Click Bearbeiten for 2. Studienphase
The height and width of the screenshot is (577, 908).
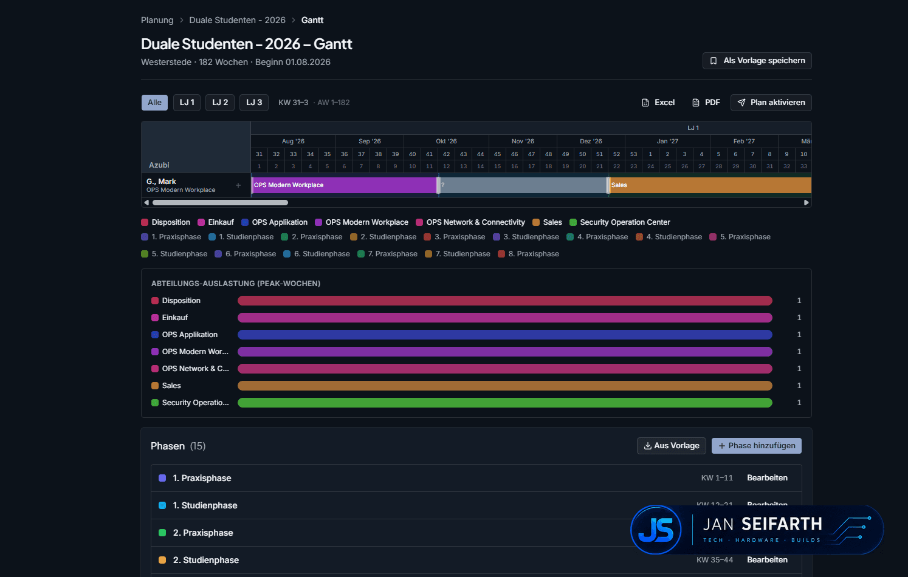point(767,560)
